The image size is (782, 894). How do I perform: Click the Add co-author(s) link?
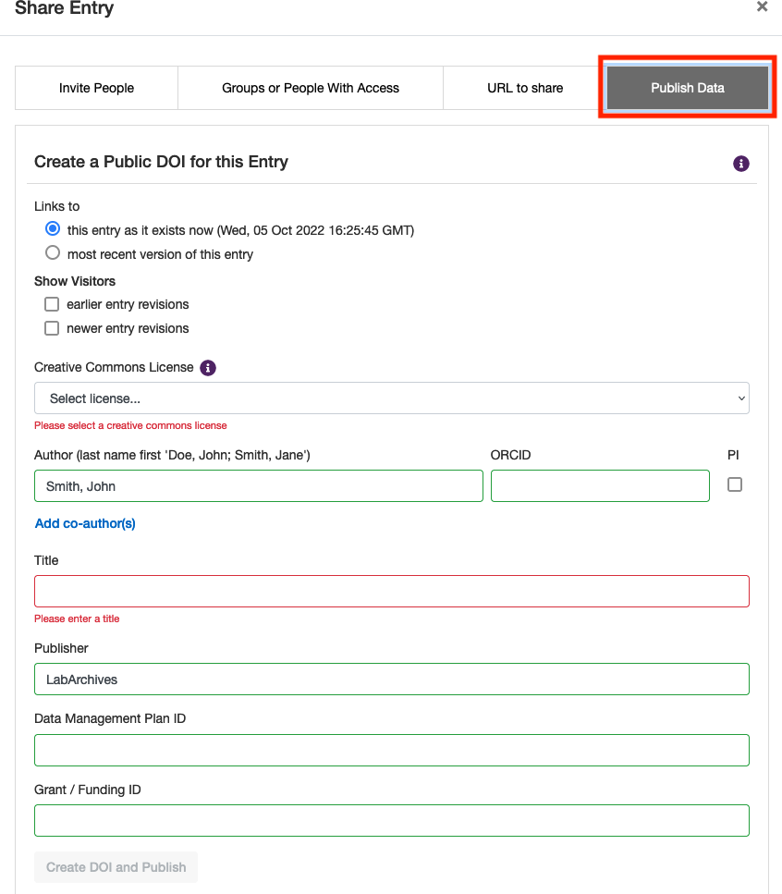(x=84, y=523)
